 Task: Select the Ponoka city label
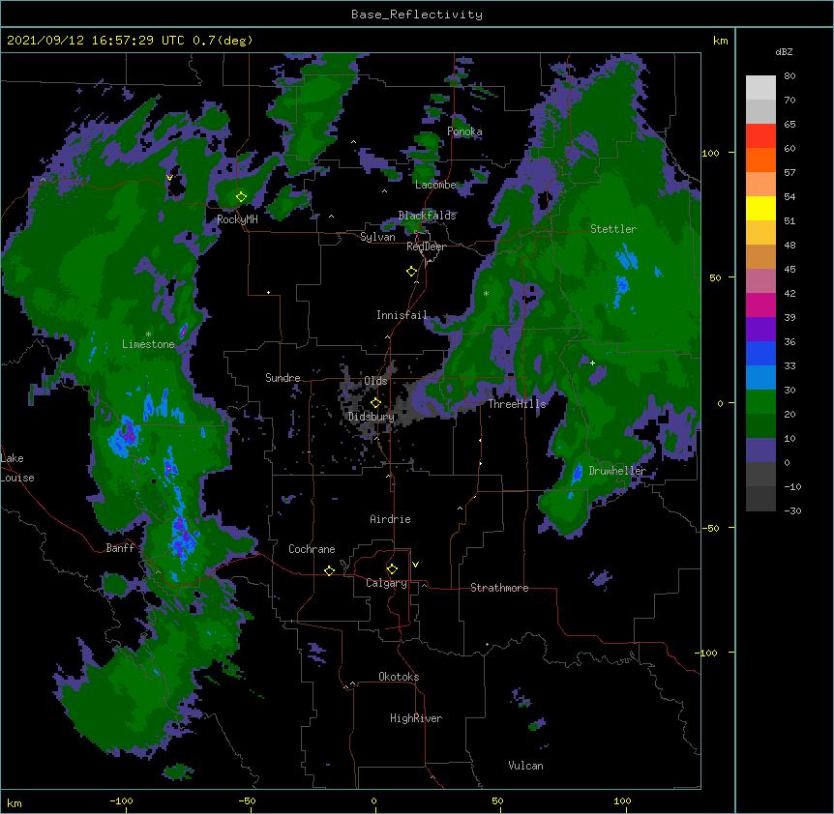pyautogui.click(x=464, y=131)
